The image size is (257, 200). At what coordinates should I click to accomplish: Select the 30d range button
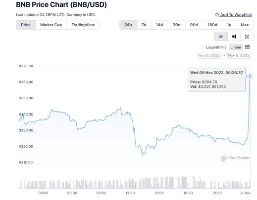pyautogui.click(x=176, y=25)
